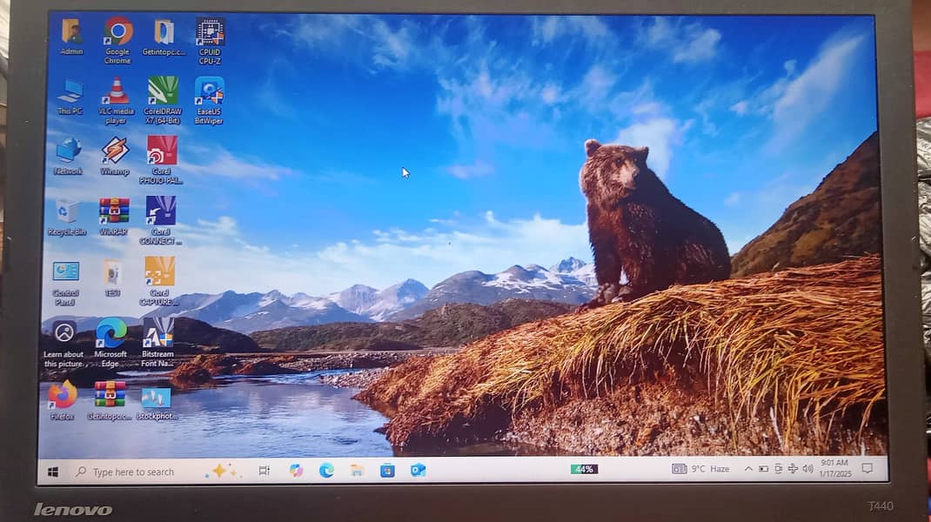Click the Corel PHOTO-PAINT shortcut

click(162, 151)
